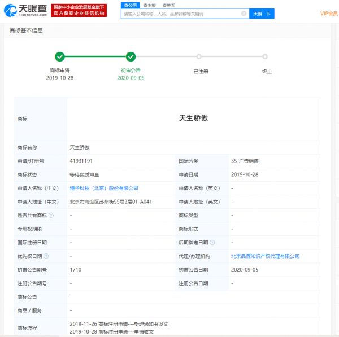Open help icon next to 是否共有商标

51,215
